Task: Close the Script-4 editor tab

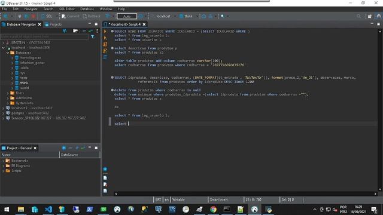Action: [144, 24]
